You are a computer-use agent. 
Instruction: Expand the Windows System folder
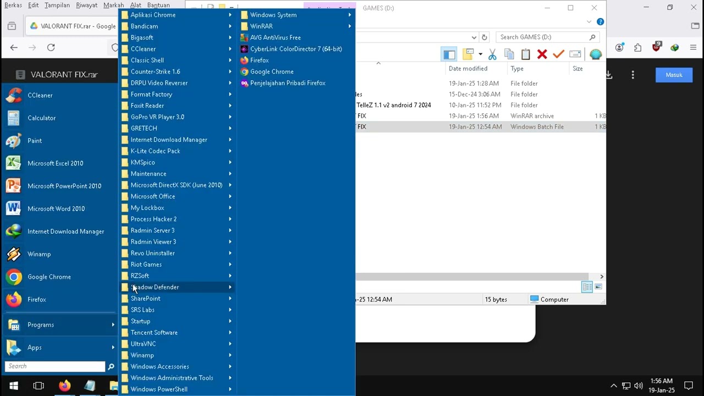point(296,15)
